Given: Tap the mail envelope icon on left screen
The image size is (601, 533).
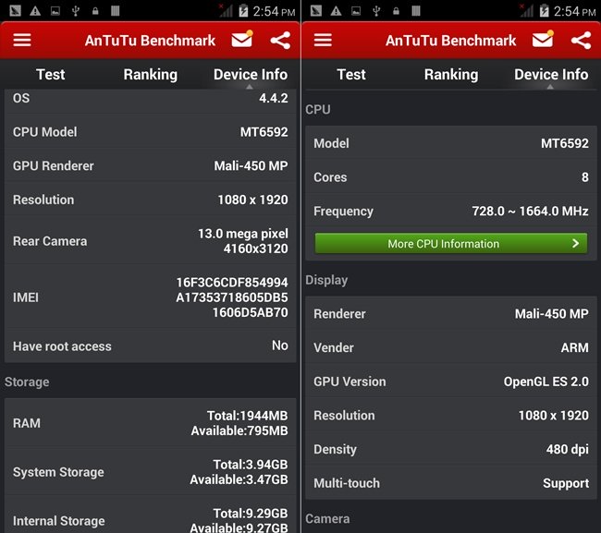Looking at the screenshot, I should click(x=242, y=41).
